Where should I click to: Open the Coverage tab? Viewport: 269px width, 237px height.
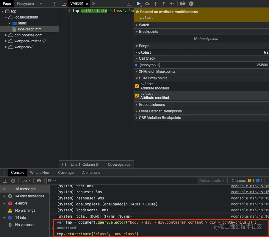tap(66, 173)
